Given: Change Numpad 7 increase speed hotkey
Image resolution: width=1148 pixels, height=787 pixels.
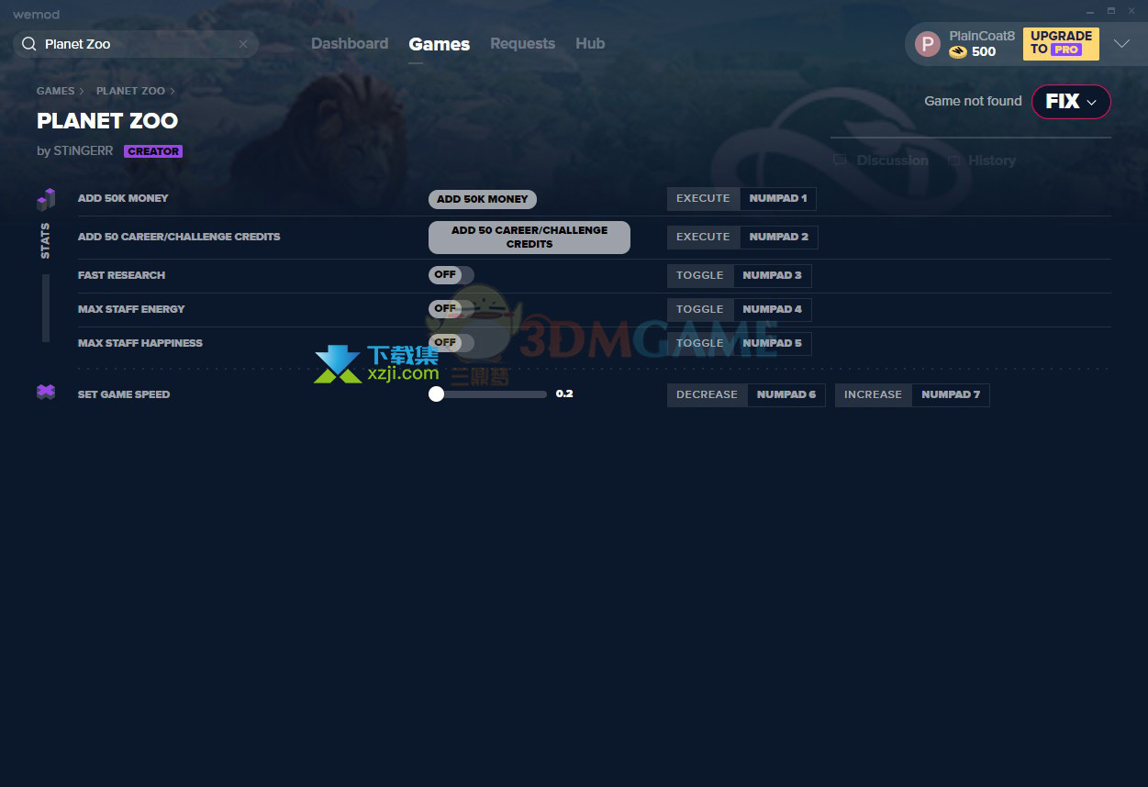Looking at the screenshot, I should [x=951, y=394].
